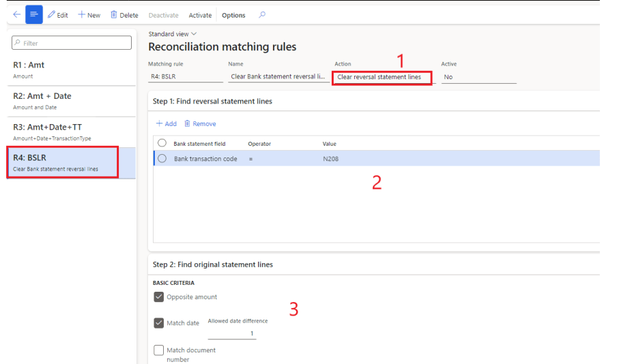Select the Bank transaction code row
Image resolution: width=632 pixels, height=364 pixels.
(x=205, y=159)
